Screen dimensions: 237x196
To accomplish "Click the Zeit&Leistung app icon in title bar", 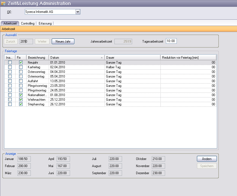I will pyautogui.click(x=4, y=4).
